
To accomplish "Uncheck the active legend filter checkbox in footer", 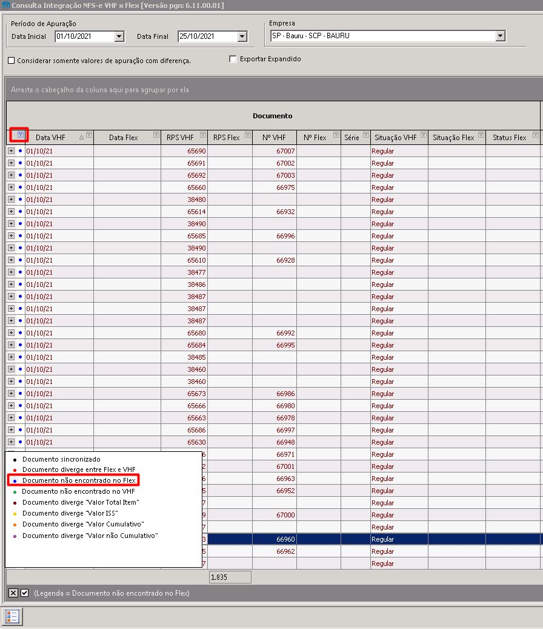I will 24,593.
